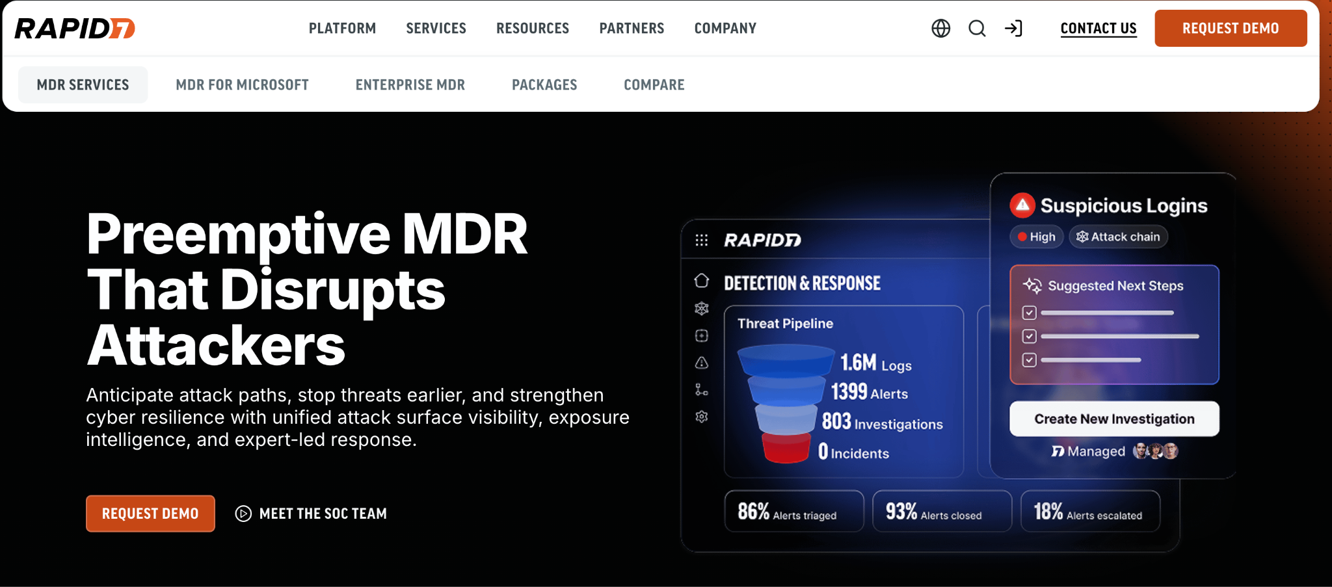Click the sign-in arrow icon

(x=1013, y=28)
